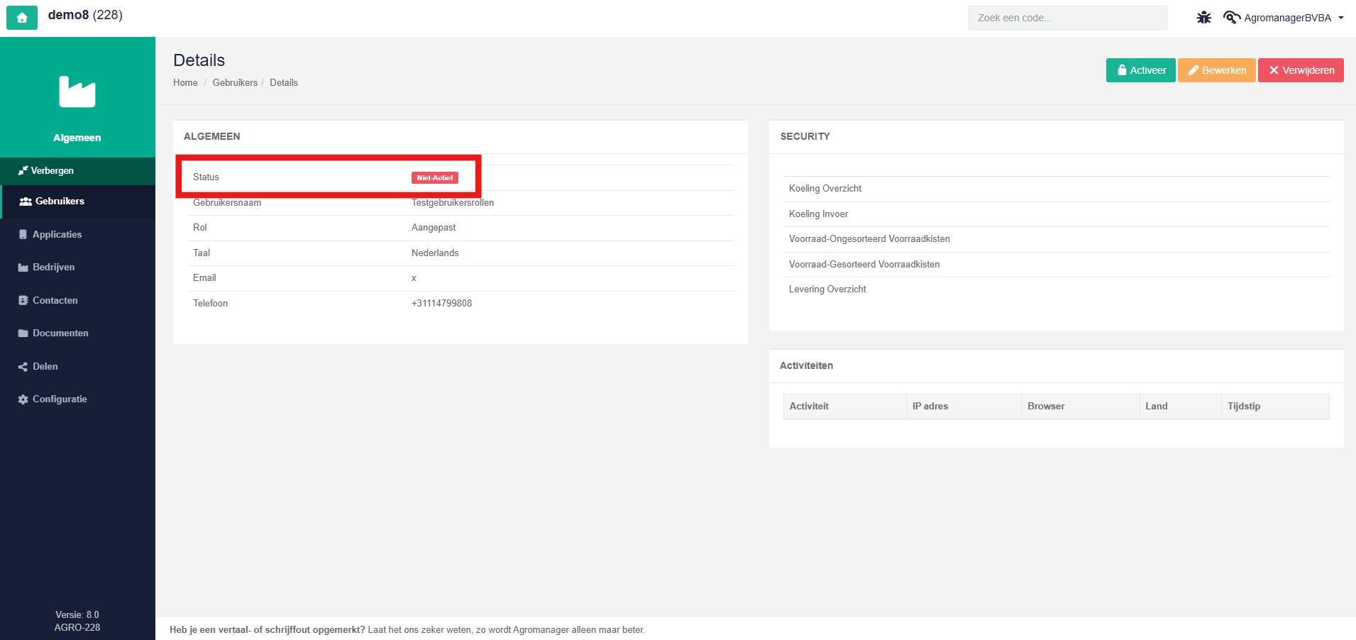Collapse sidebar with Verbergen
This screenshot has height=640, width=1356.
77,171
